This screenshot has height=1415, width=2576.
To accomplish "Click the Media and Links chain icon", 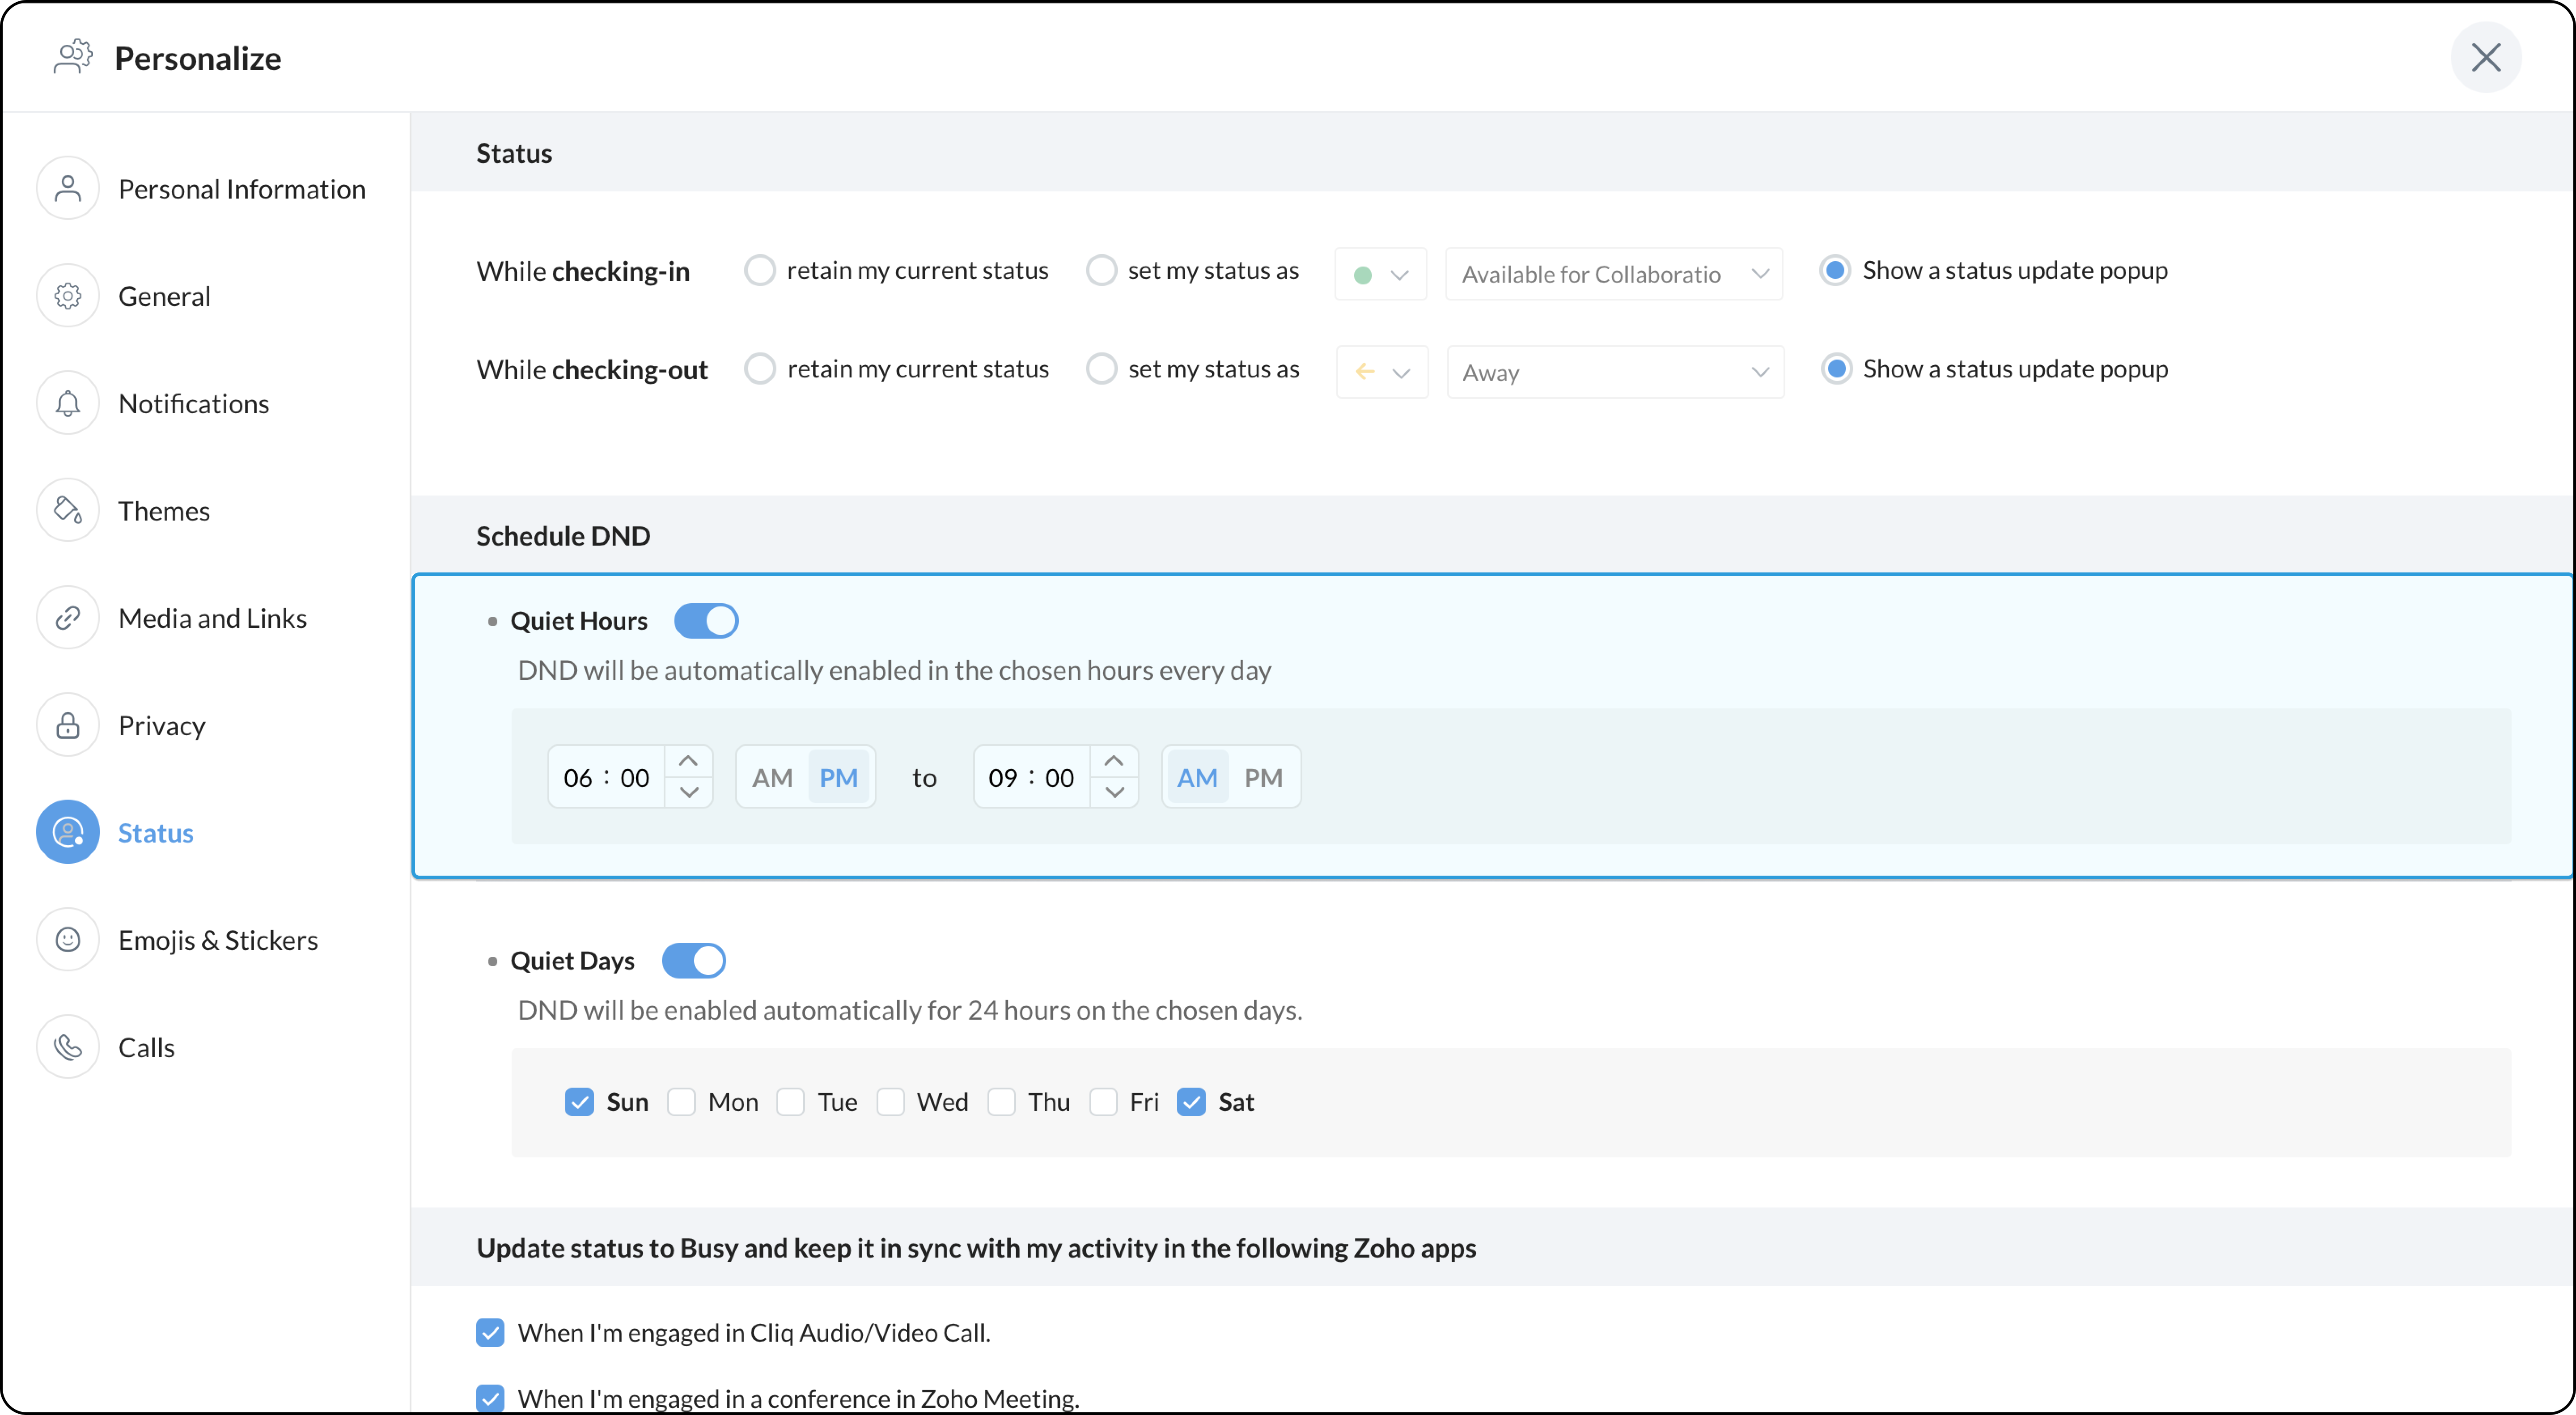I will tap(68, 618).
